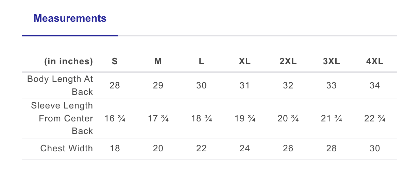Viewport: 406px width, 185px height.
Task: Click the Chest Width row label
Action: [66, 148]
